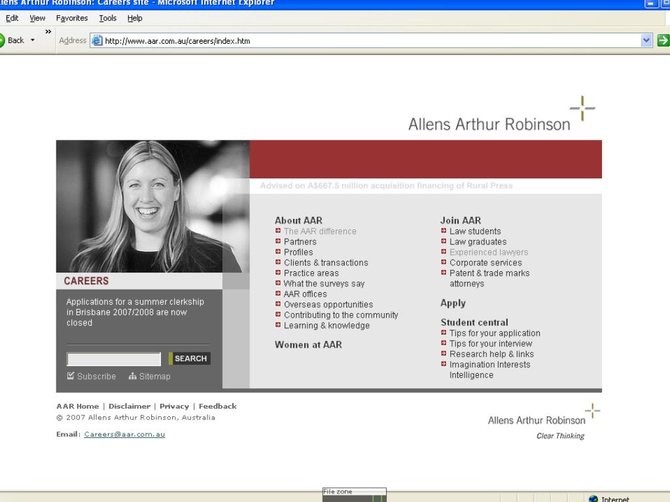The width and height of the screenshot is (670, 502).
Task: Open the Edit menu
Action: 12,18
